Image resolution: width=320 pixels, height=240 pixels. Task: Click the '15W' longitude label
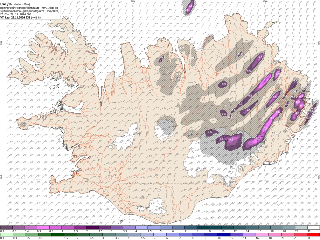pos(265,1)
